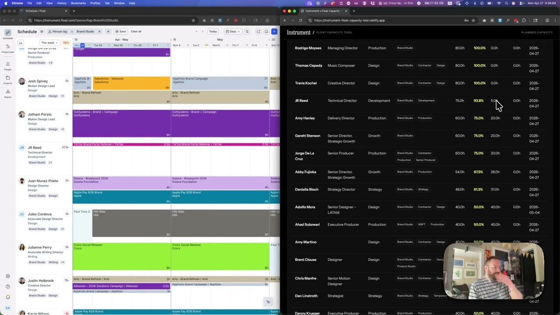This screenshot has width=560, height=315.
Task: Reload the Float capacity tool page
Action: (301, 20)
